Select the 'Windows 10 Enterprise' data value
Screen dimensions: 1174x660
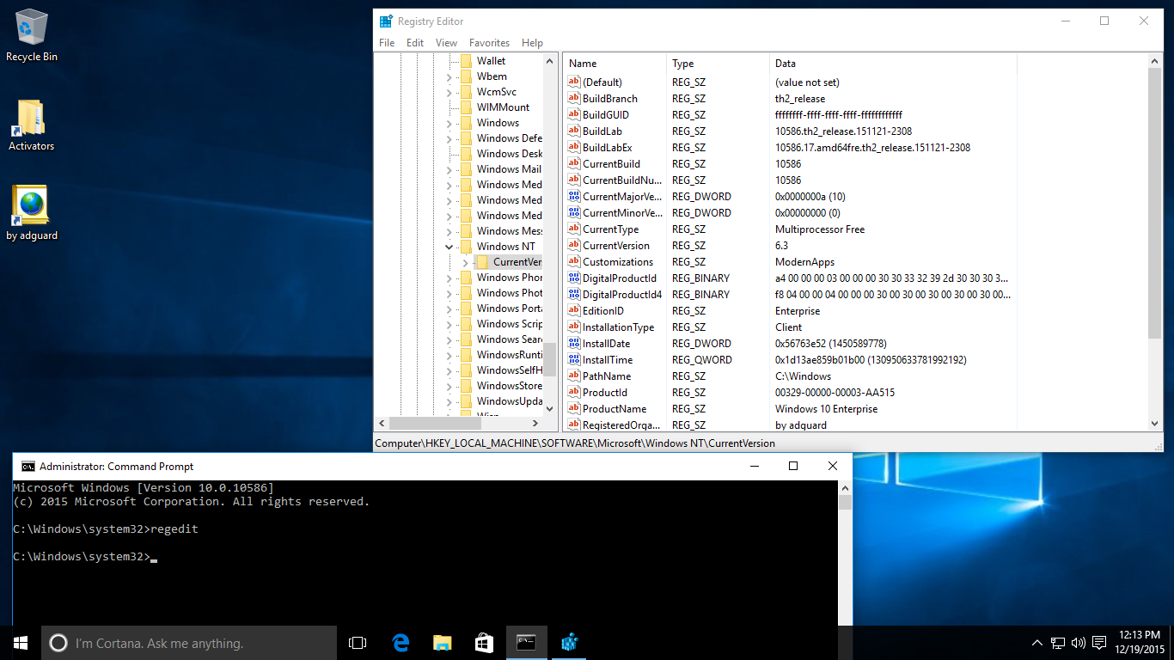827,409
